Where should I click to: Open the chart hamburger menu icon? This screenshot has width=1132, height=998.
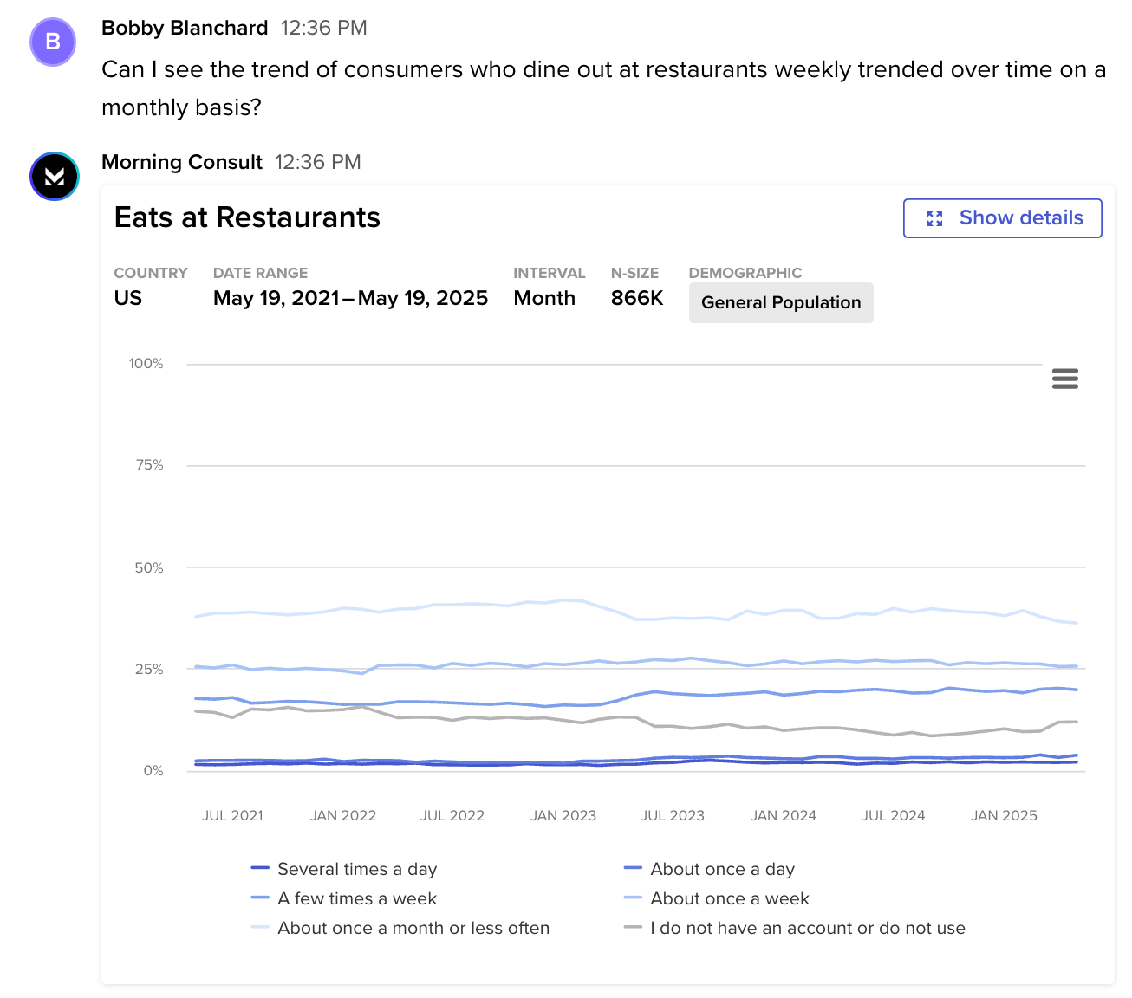[1064, 379]
